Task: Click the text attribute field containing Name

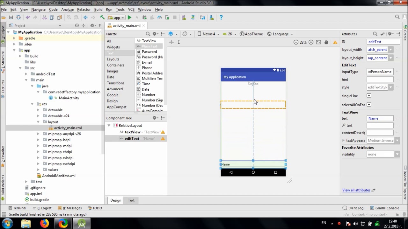Action: coord(380,118)
